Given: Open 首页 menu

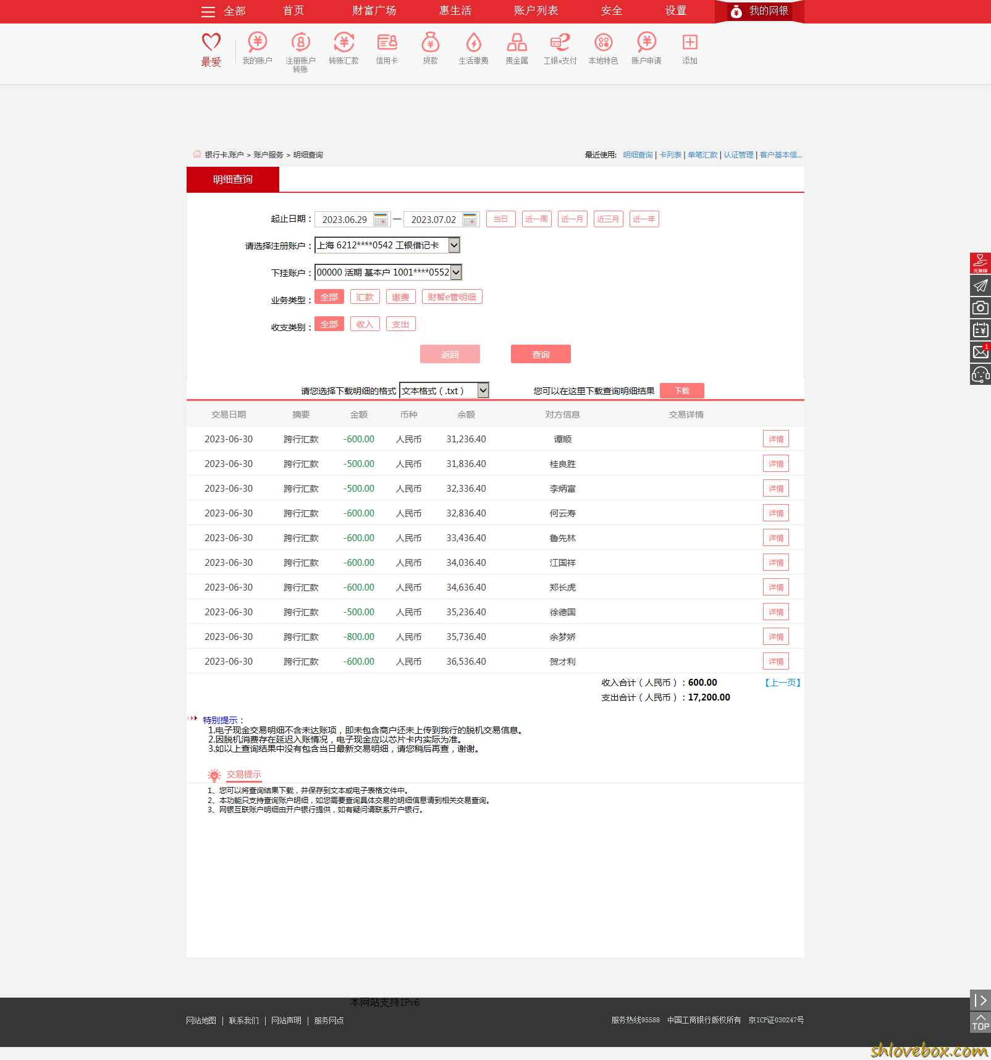Looking at the screenshot, I should [x=293, y=11].
